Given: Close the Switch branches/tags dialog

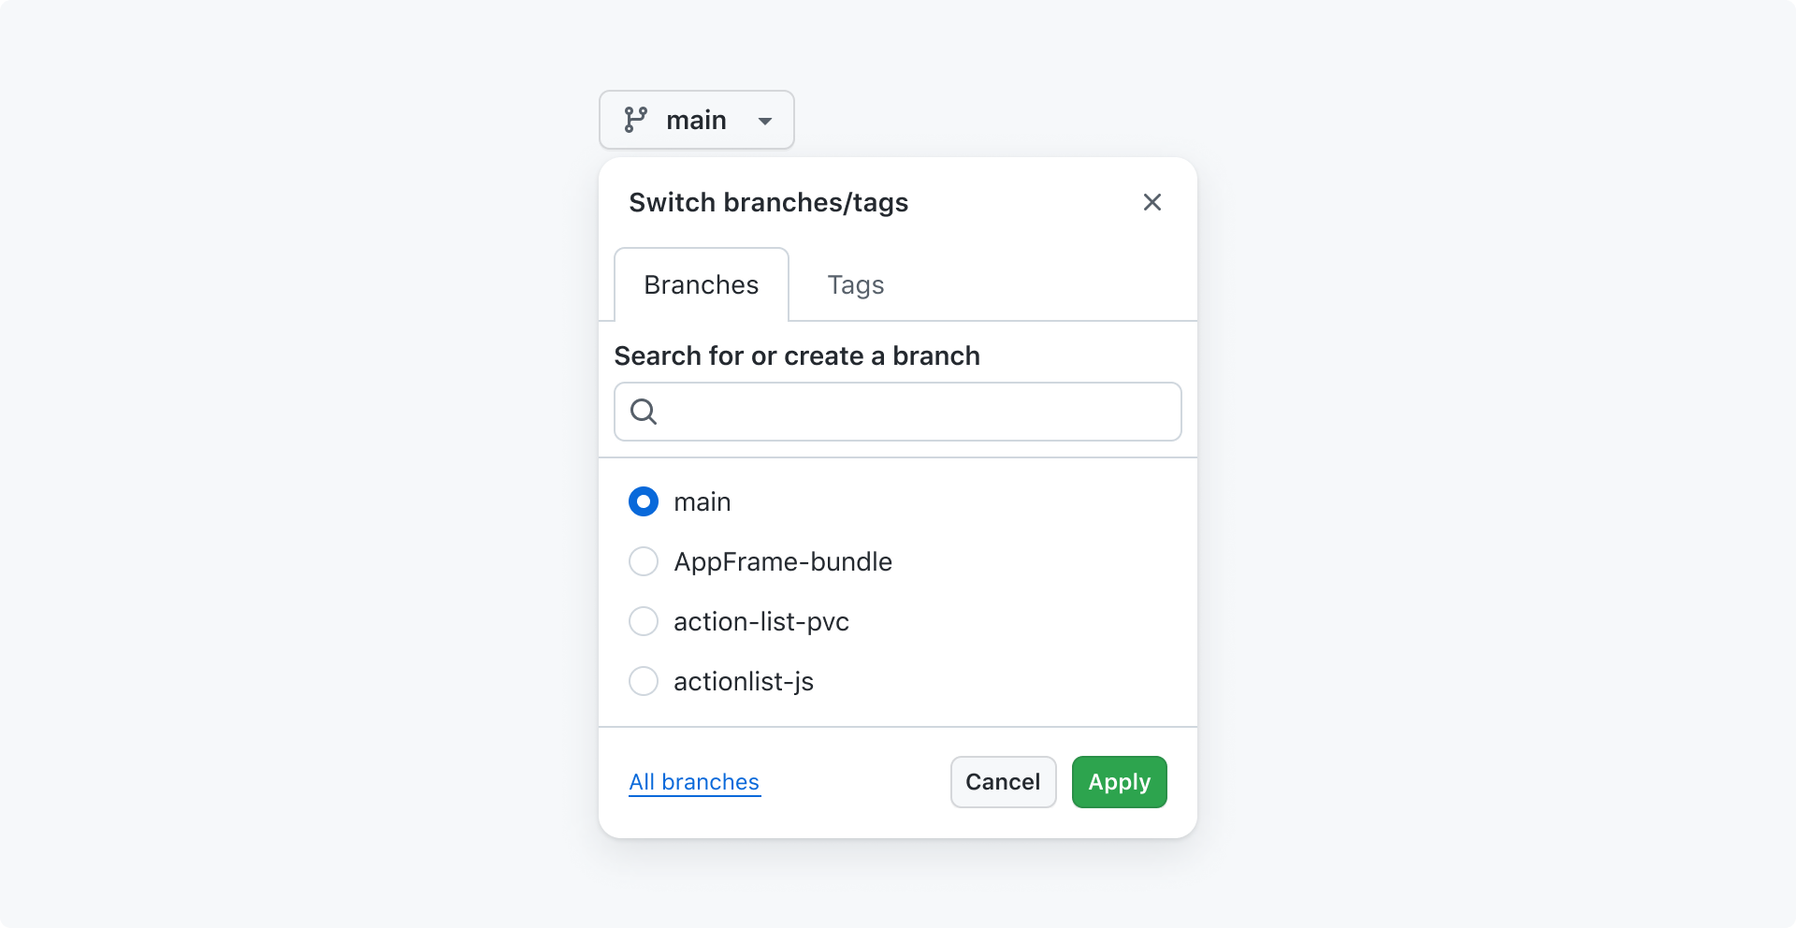Looking at the screenshot, I should (x=1152, y=202).
